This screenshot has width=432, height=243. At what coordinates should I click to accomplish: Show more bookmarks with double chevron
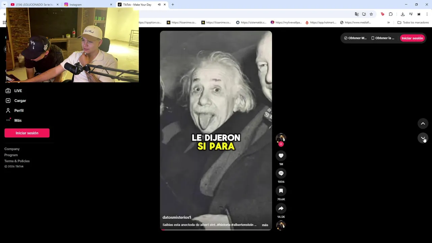(388, 23)
